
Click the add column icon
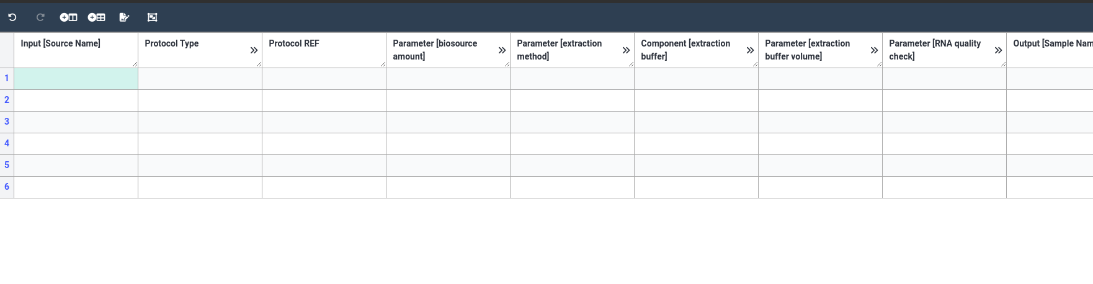(x=68, y=17)
